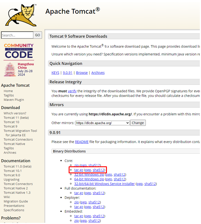
Task: Open Tomcat Native under Download section
Action: (14, 144)
